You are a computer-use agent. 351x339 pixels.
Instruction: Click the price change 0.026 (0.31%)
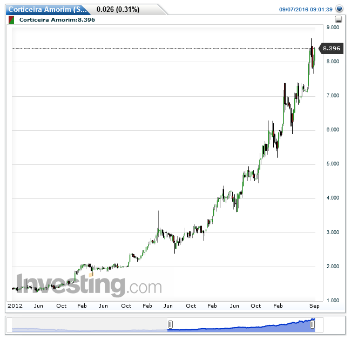coord(118,9)
